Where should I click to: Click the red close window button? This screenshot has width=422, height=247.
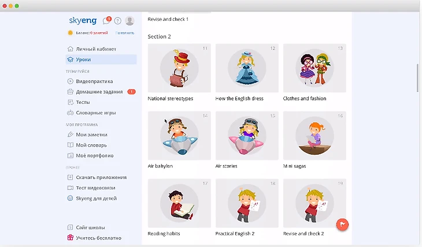5,6
